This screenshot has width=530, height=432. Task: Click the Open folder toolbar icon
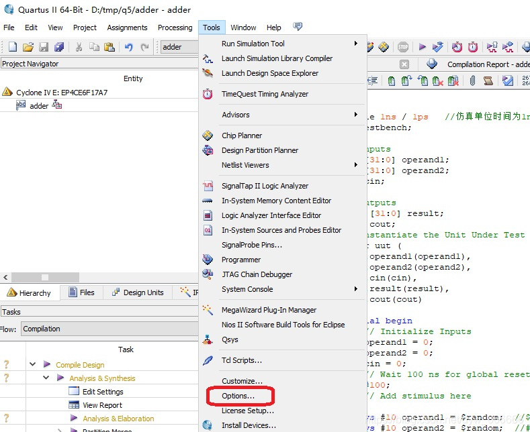[x=28, y=46]
